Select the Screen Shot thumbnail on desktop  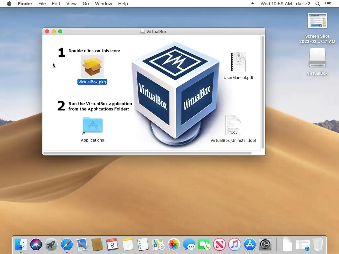pos(317,21)
